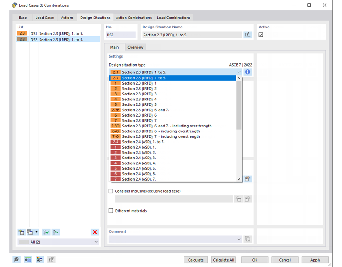Enable Consider inclusive/exclusive load cases
The image size is (342, 267).
111,191
